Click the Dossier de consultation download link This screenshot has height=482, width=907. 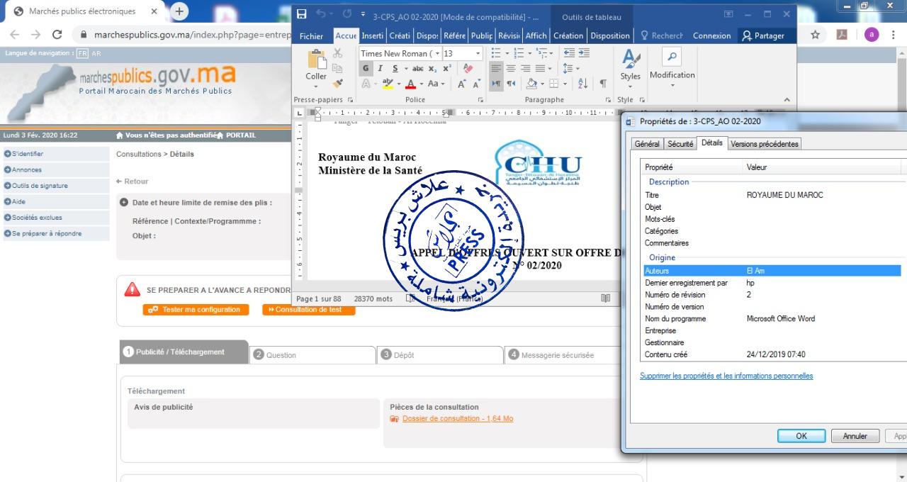pos(457,419)
